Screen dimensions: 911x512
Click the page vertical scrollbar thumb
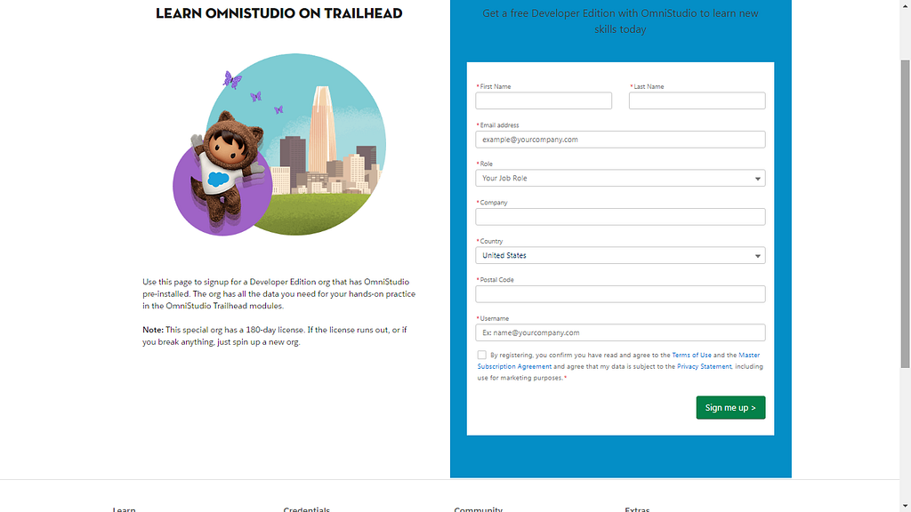(905, 213)
